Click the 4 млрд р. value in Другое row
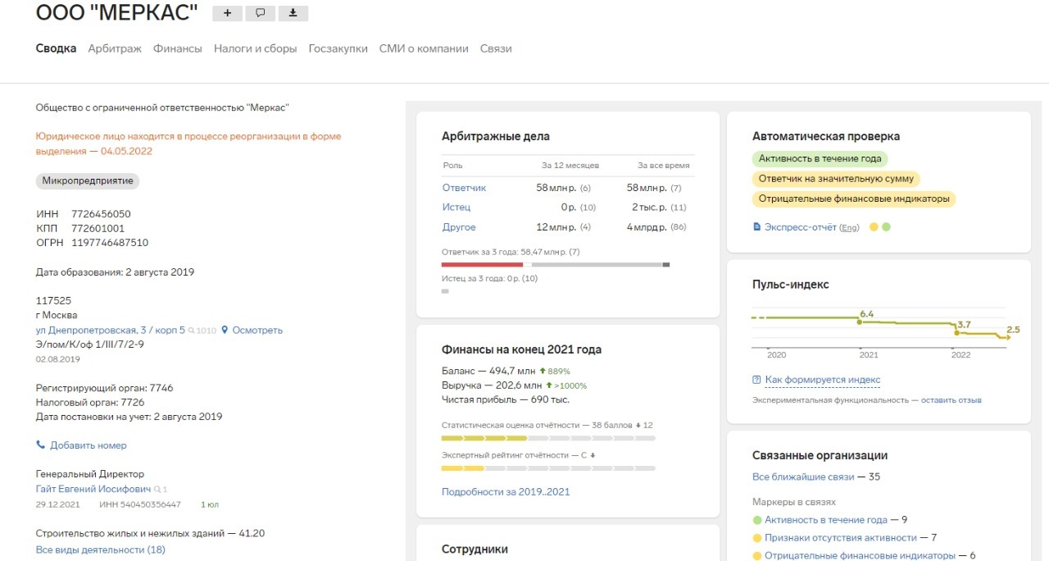1049x561 pixels. pos(647,227)
